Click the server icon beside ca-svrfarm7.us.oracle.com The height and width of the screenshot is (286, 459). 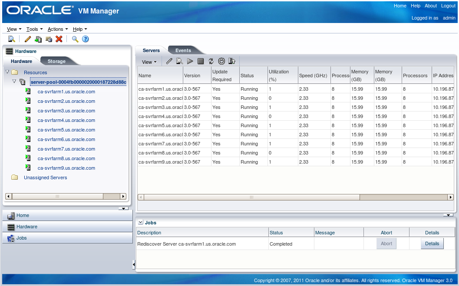[28, 148]
